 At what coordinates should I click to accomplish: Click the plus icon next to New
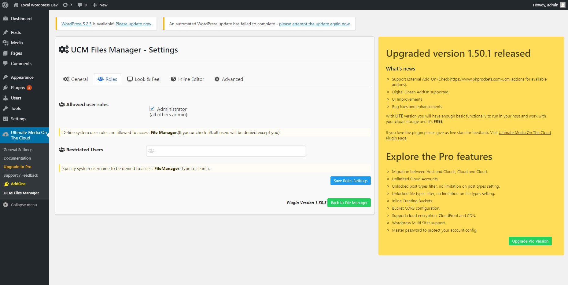tap(95, 5)
